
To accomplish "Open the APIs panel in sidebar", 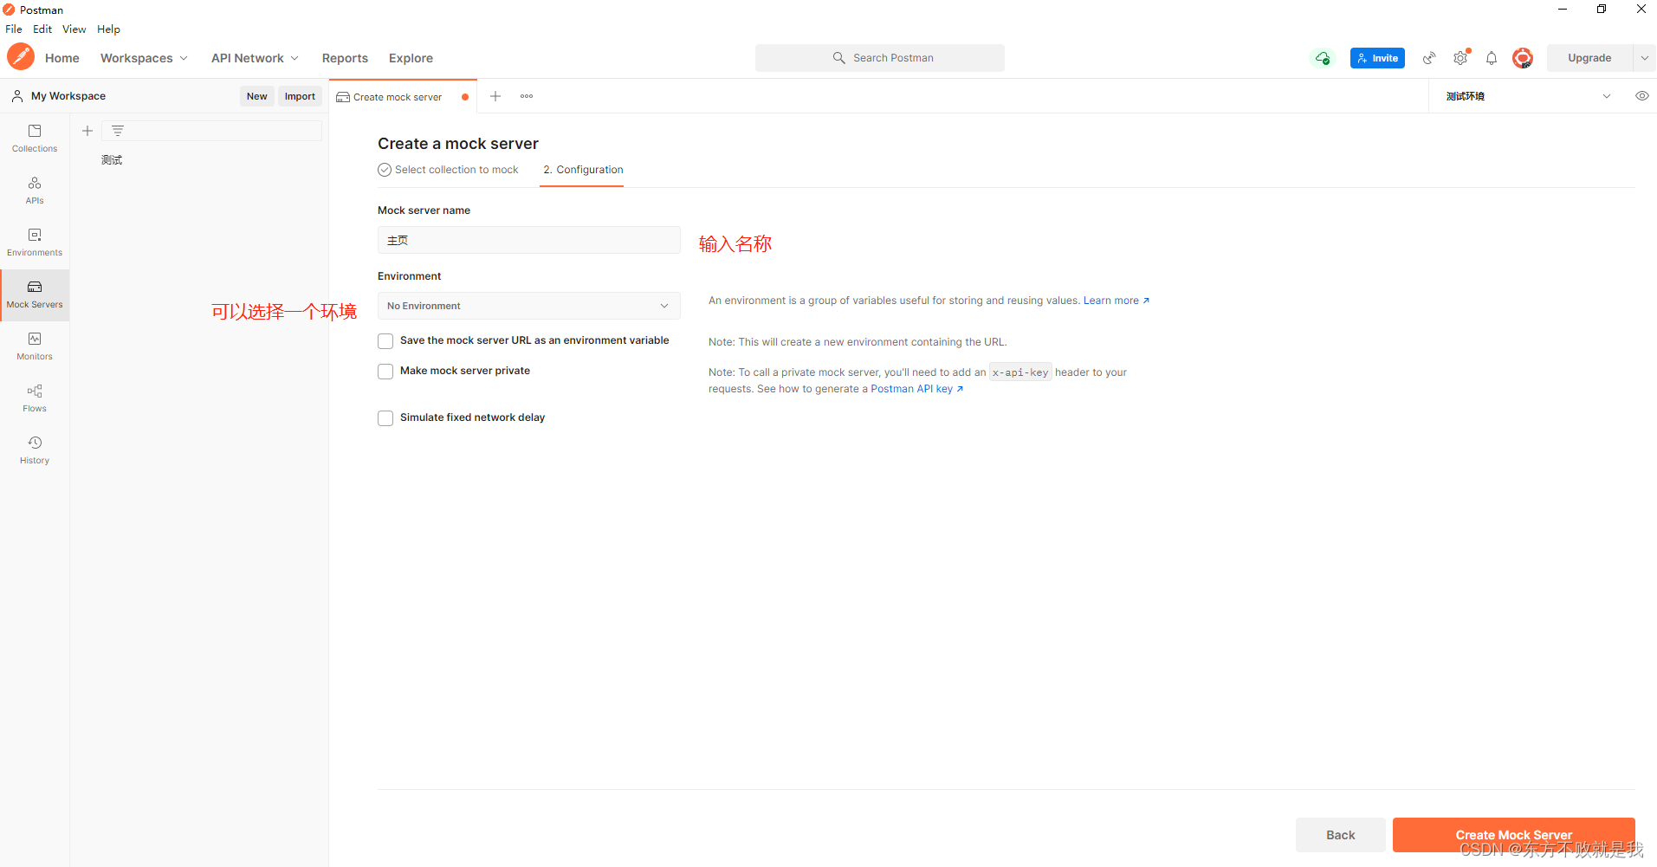I will coord(34,191).
